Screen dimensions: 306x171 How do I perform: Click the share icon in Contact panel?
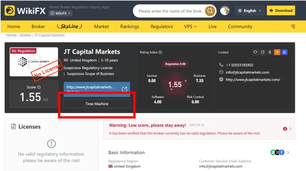click(263, 52)
